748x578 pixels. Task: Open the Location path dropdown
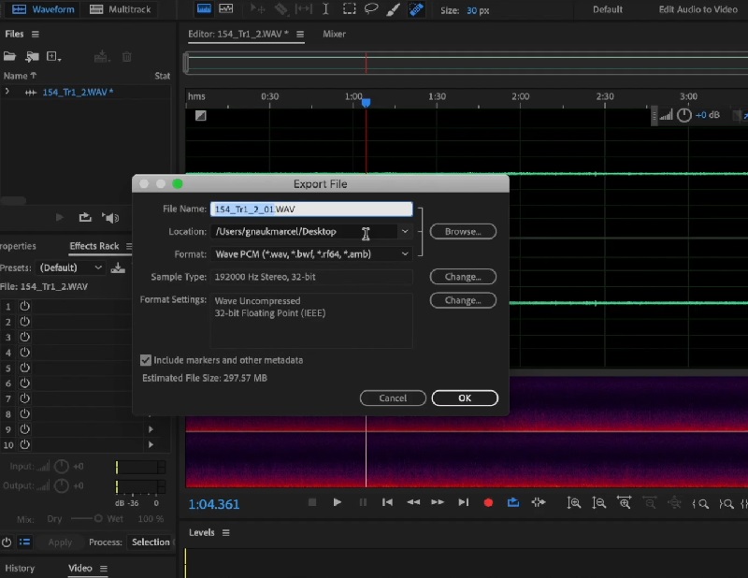(x=405, y=232)
